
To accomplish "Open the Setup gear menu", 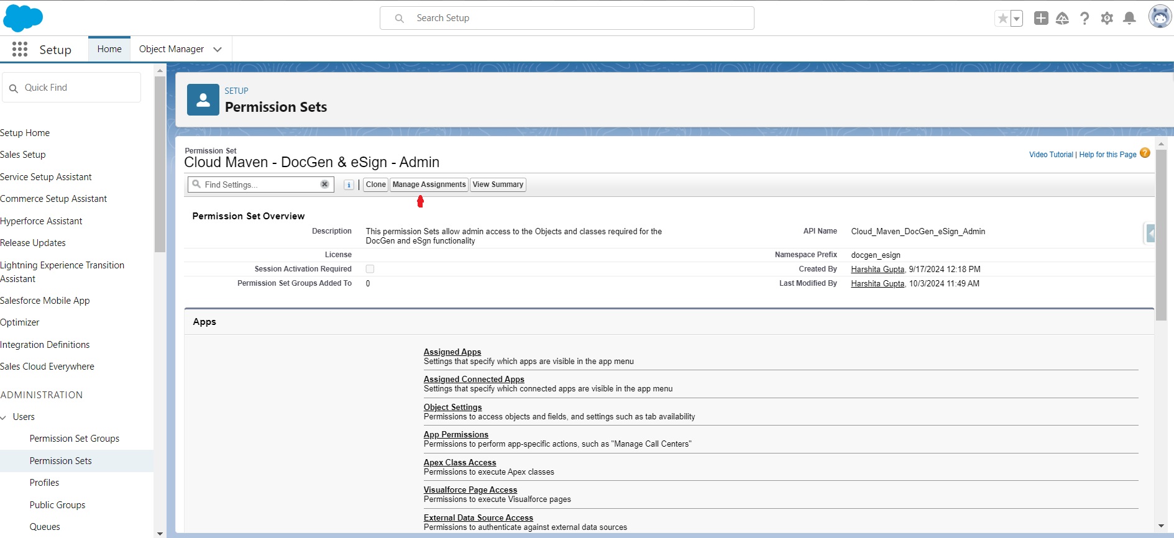I will pos(1107,19).
